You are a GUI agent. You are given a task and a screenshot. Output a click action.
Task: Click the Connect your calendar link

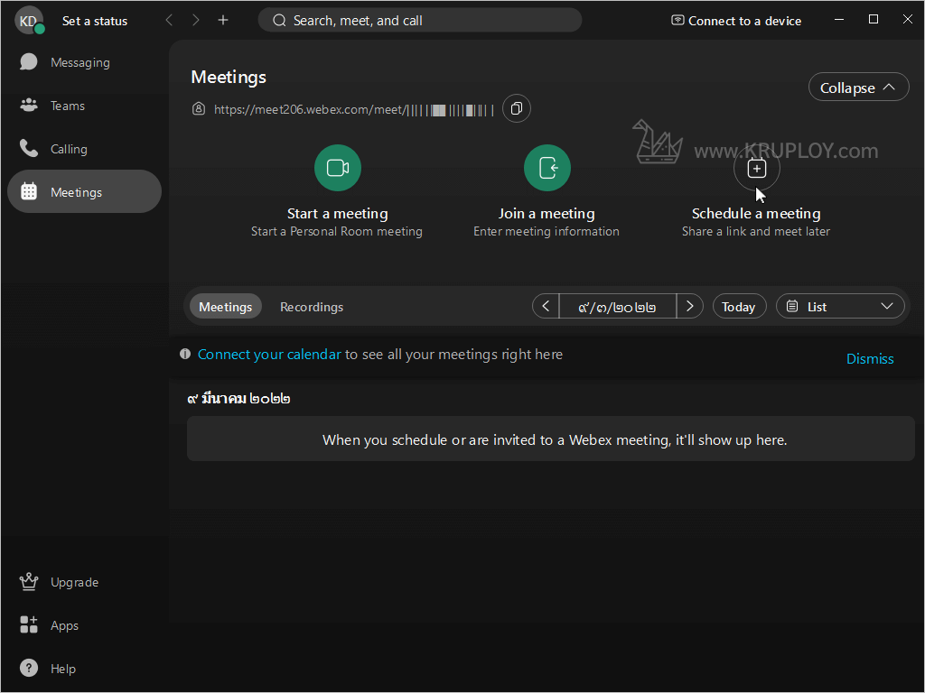coord(269,354)
